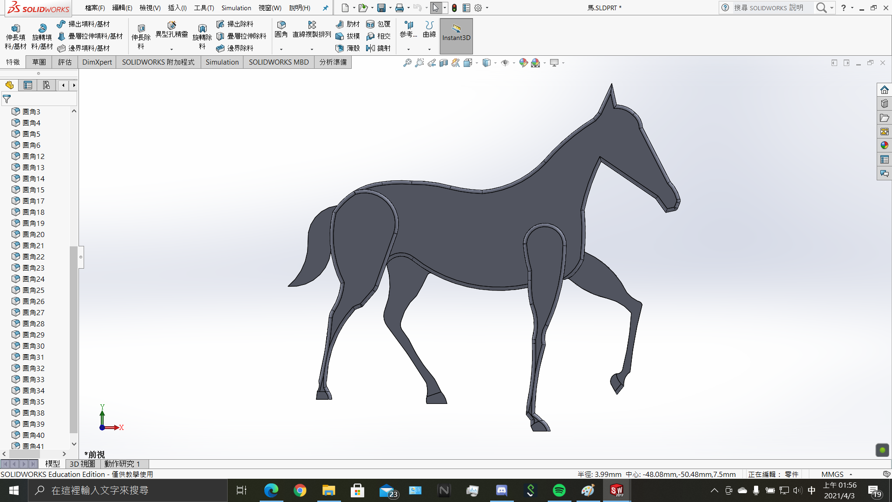
Task: Toggle the tree filter funnel icon
Action: [7, 99]
